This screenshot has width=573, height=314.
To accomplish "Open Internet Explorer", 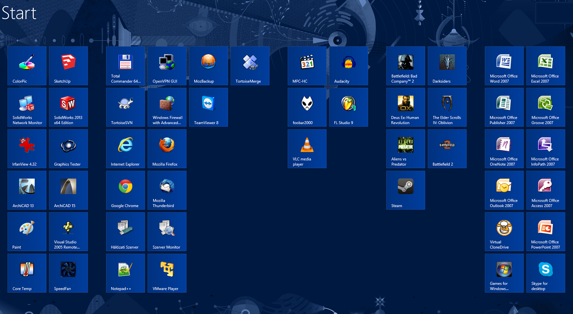I will point(125,149).
